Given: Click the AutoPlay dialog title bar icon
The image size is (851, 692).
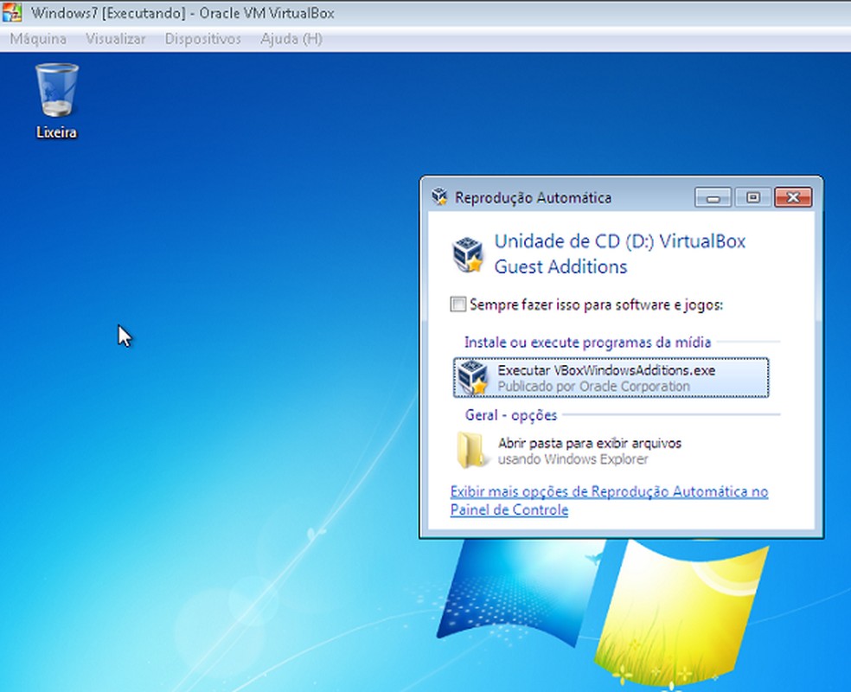Looking at the screenshot, I should [x=439, y=196].
